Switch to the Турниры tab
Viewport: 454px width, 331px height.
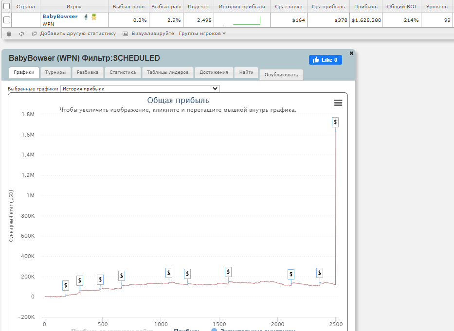[x=55, y=72]
